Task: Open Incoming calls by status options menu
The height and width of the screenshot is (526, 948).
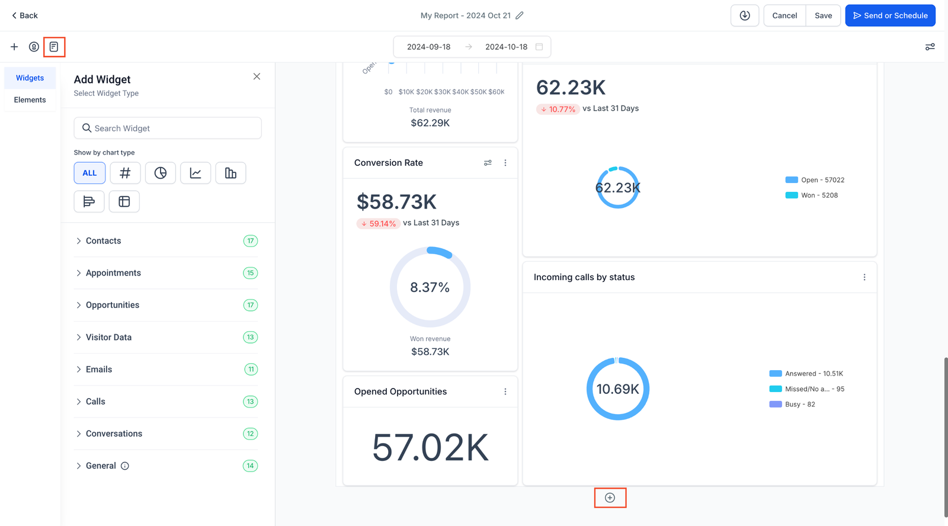Action: 864,277
